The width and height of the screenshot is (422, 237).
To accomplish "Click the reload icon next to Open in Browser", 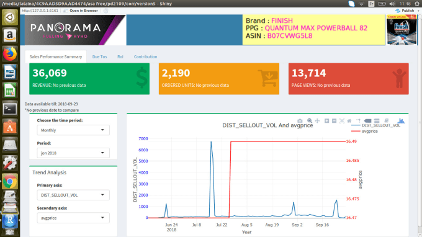I will click(x=105, y=11).
